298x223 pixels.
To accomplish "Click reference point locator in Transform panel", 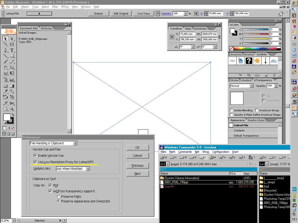I will pyautogui.click(x=172, y=37).
